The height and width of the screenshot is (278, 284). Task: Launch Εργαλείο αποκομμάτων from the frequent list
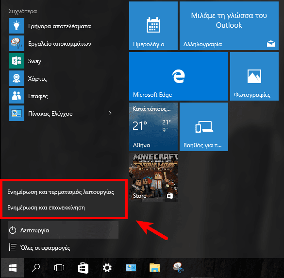[x=60, y=43]
